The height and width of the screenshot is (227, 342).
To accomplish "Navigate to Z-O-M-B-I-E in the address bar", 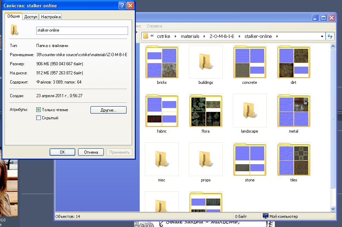I will (x=222, y=36).
